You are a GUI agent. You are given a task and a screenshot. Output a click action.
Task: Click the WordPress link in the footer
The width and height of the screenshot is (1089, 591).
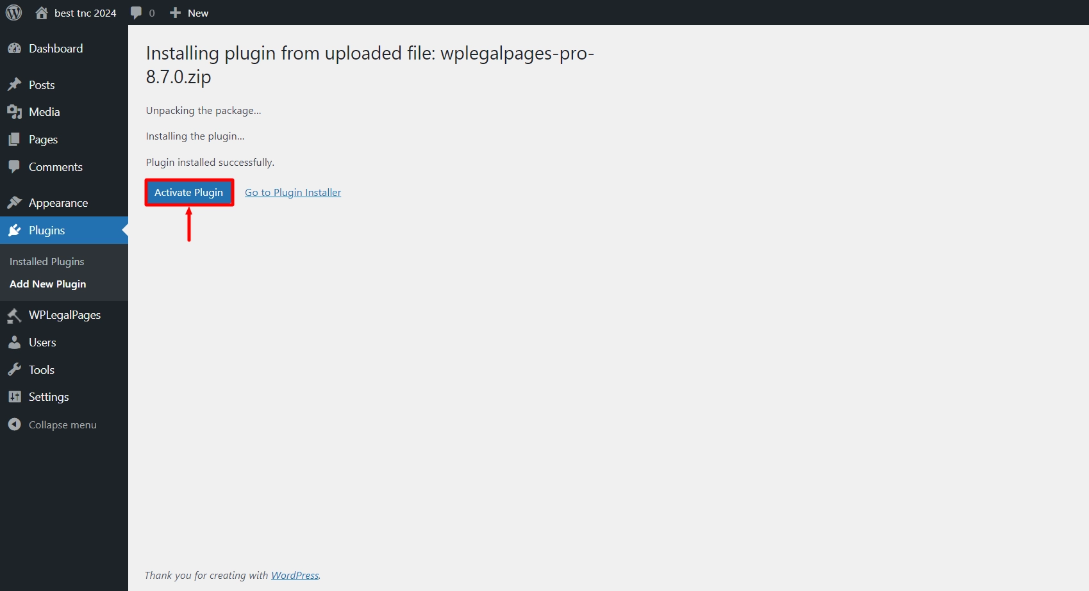pos(294,575)
